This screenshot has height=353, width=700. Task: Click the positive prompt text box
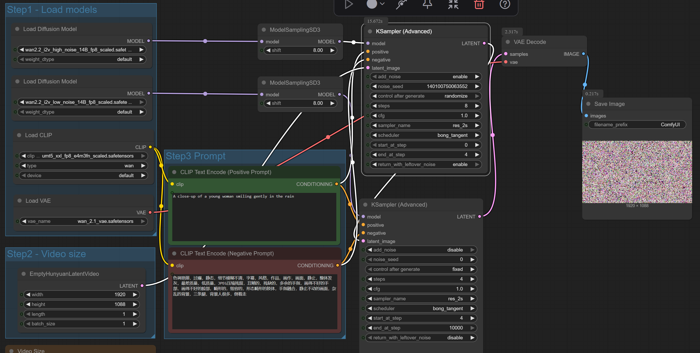click(x=254, y=217)
